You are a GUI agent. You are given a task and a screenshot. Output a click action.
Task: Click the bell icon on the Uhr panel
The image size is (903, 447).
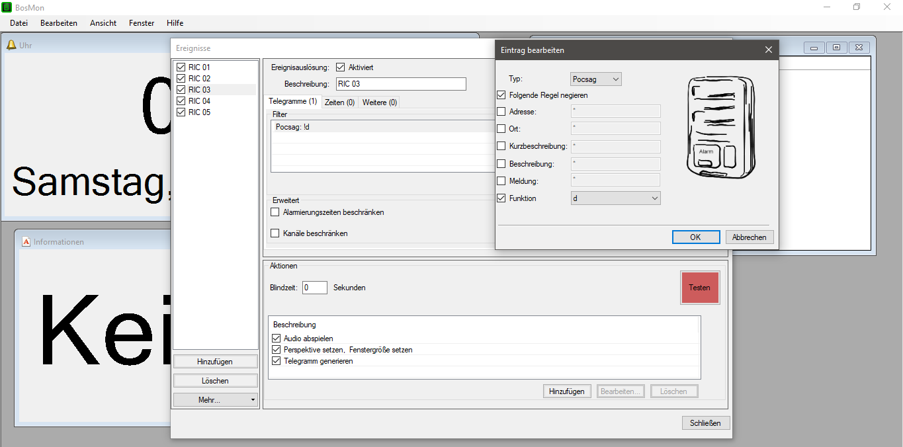[12, 44]
